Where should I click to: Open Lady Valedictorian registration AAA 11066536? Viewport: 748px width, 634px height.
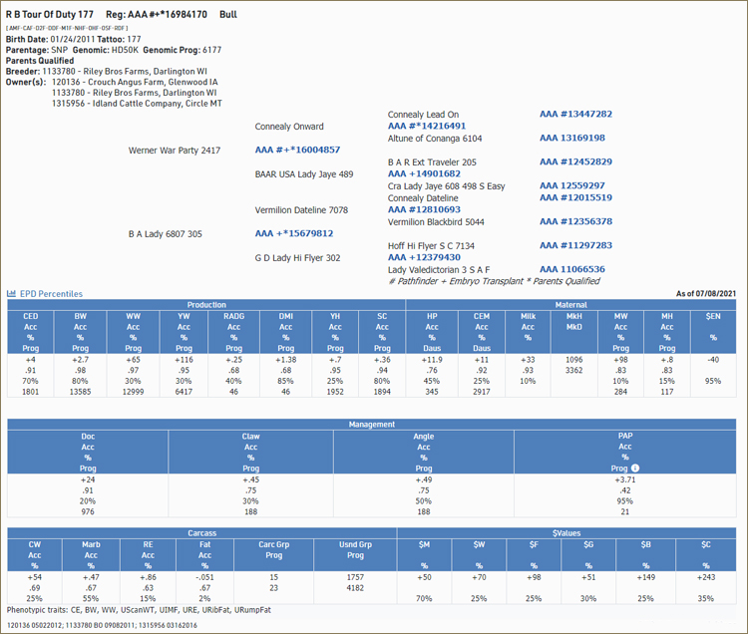tap(571, 270)
